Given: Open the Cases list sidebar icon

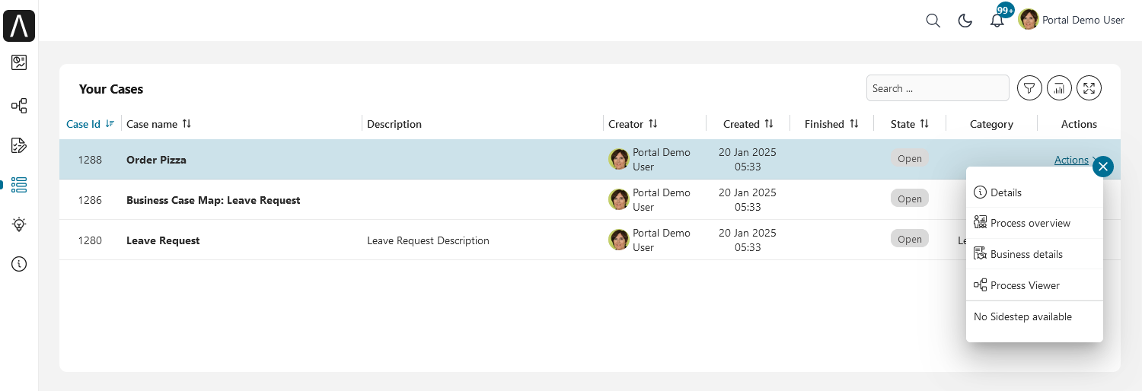Looking at the screenshot, I should pyautogui.click(x=19, y=185).
